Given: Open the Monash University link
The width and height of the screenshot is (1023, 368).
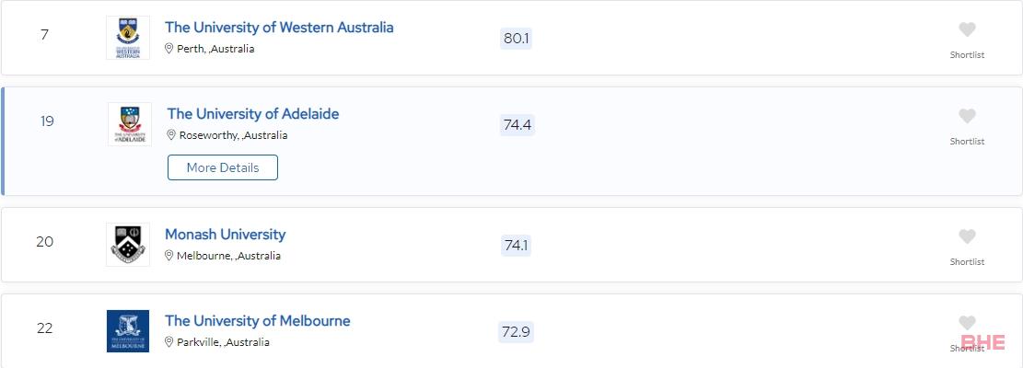Looking at the screenshot, I should pyautogui.click(x=225, y=235).
